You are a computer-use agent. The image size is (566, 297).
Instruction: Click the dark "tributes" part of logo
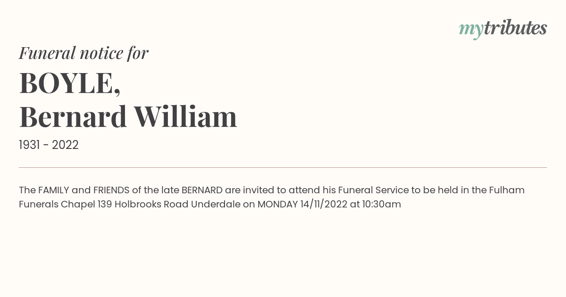click(515, 28)
